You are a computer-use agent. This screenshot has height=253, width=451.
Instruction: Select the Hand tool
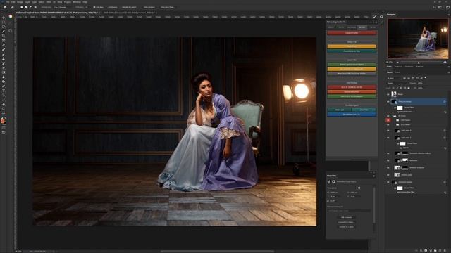pyautogui.click(x=4, y=105)
